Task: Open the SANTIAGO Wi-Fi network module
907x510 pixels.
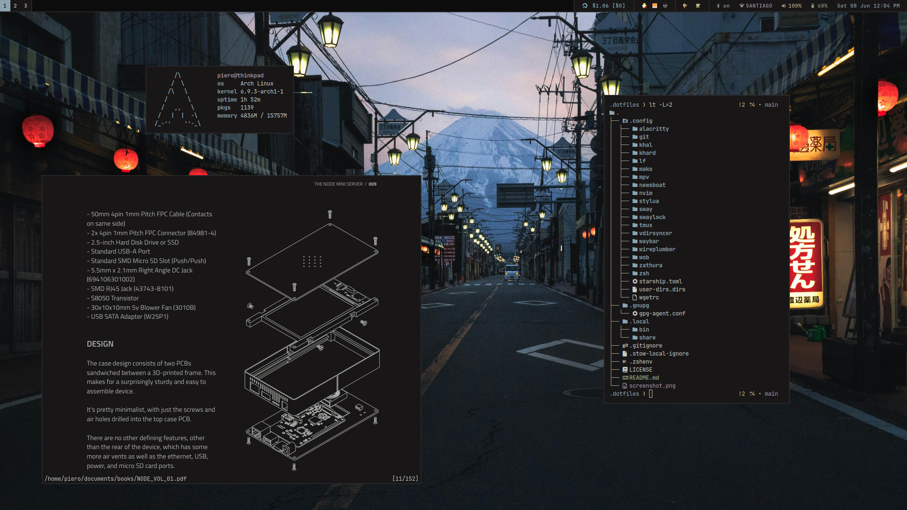Action: click(x=756, y=6)
